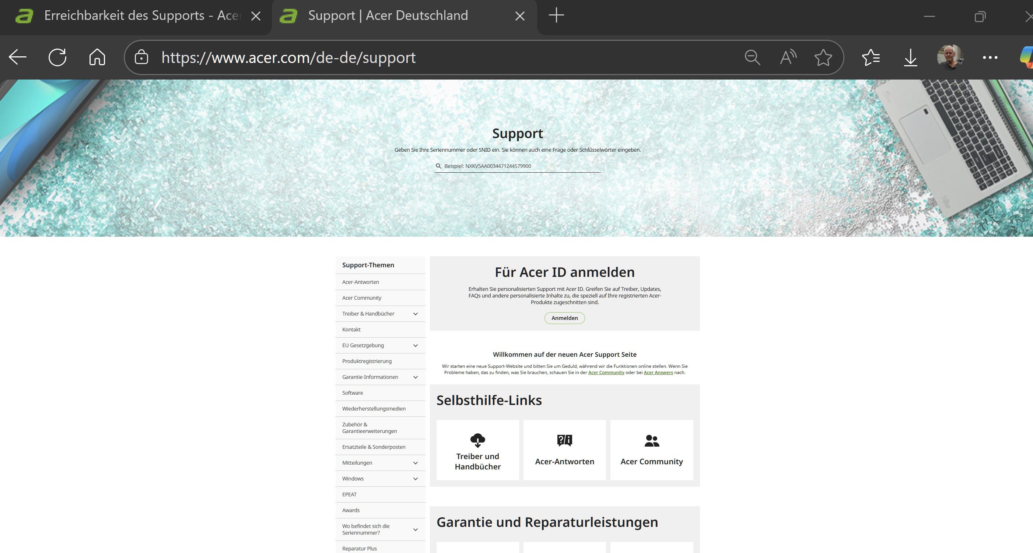Open browser settings three-dot menu

990,57
